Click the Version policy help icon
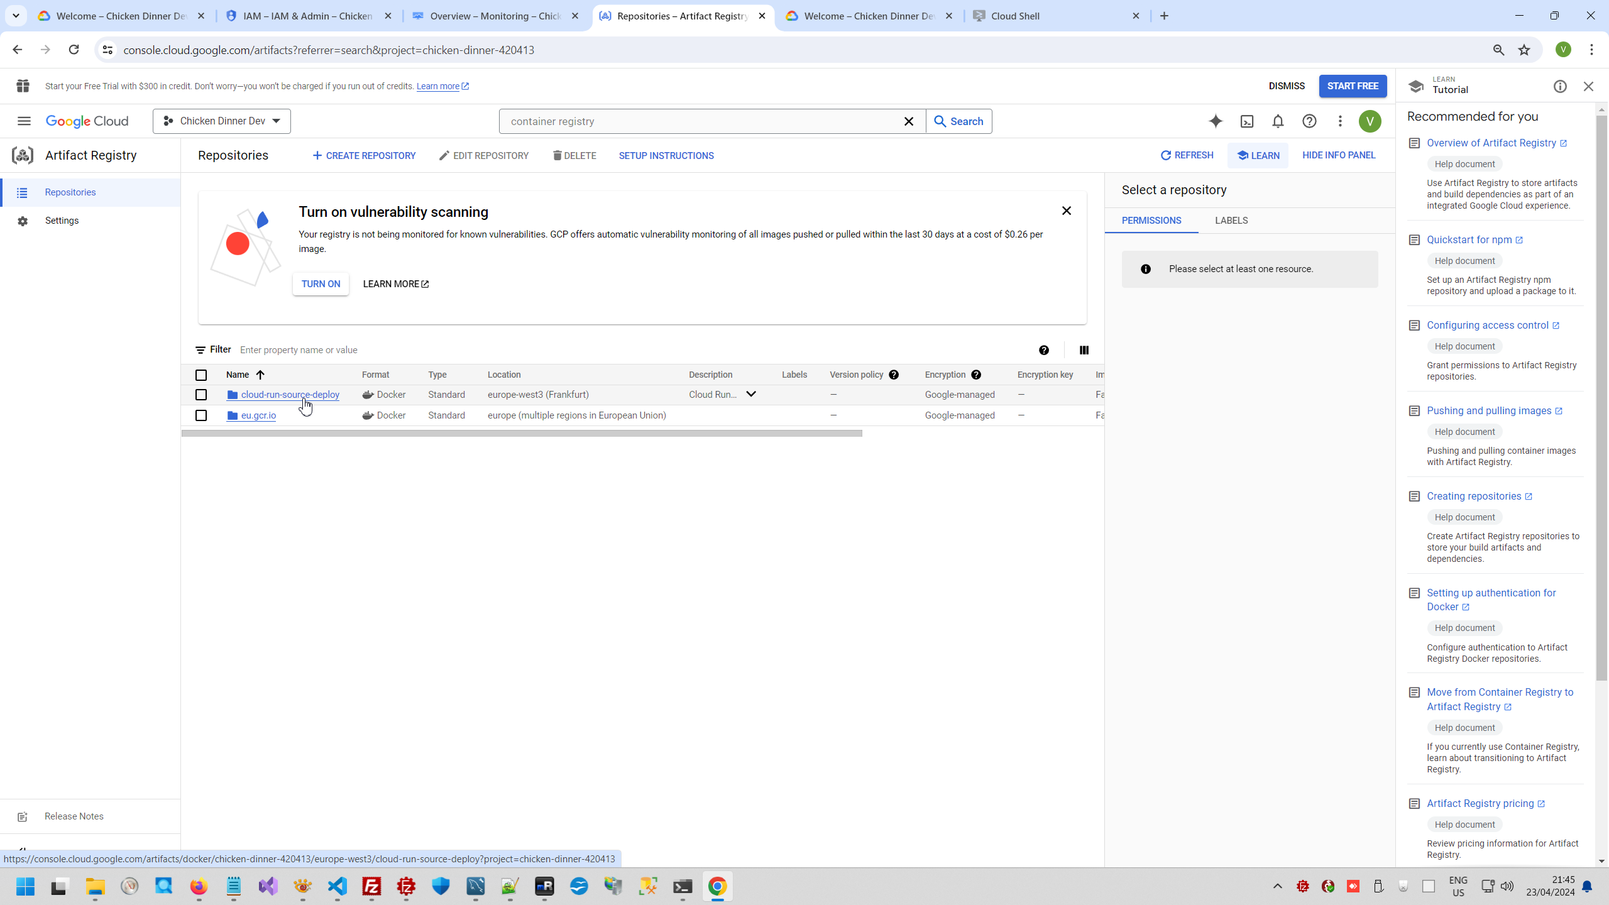The height and width of the screenshot is (905, 1609). pos(894,375)
